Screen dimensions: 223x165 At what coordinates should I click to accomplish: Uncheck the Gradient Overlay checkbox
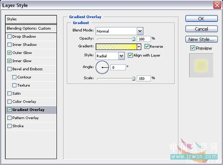(x=9, y=110)
